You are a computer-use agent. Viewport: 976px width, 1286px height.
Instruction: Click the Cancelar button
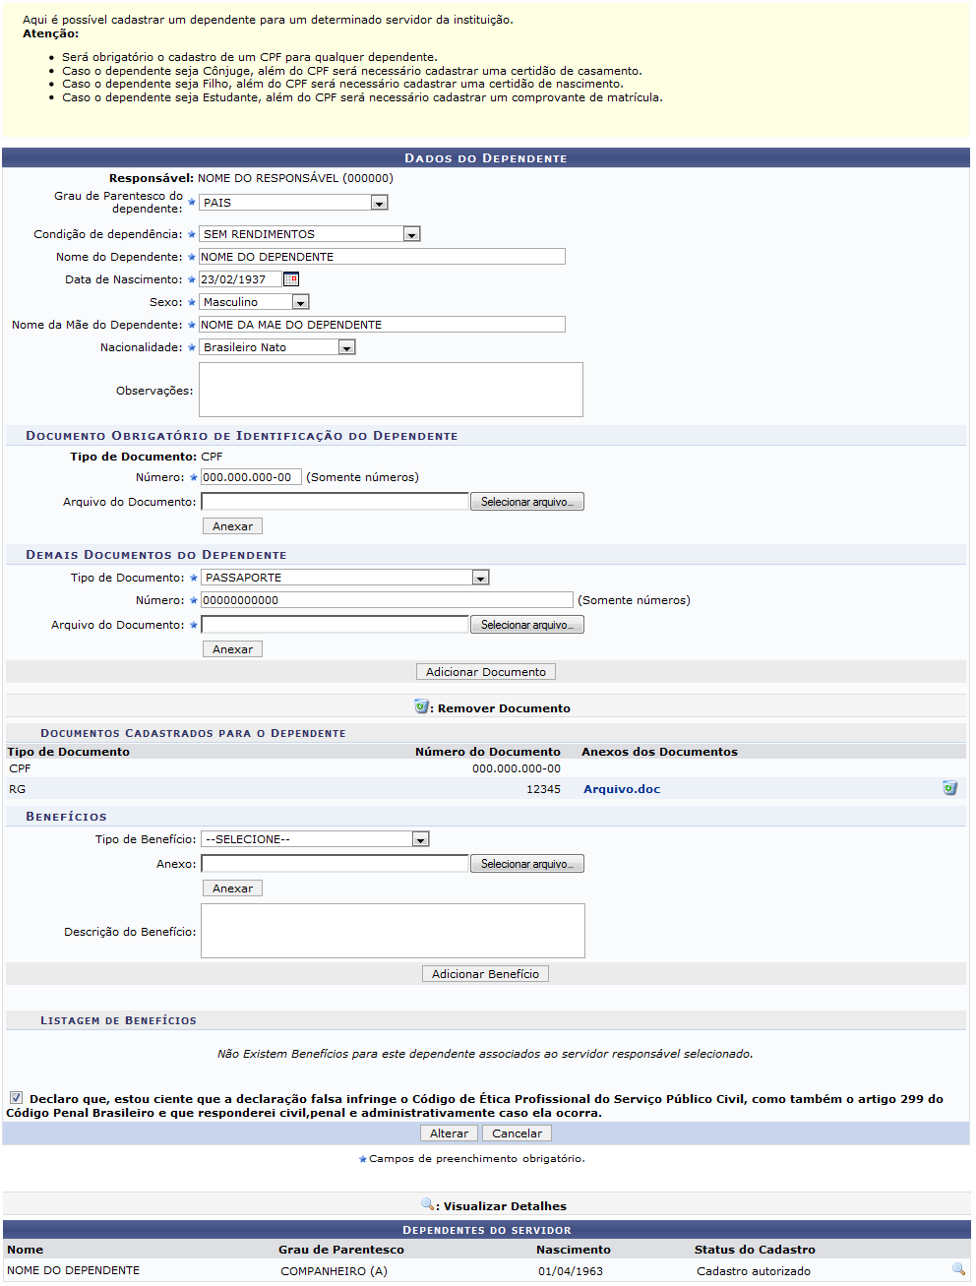pos(517,1133)
